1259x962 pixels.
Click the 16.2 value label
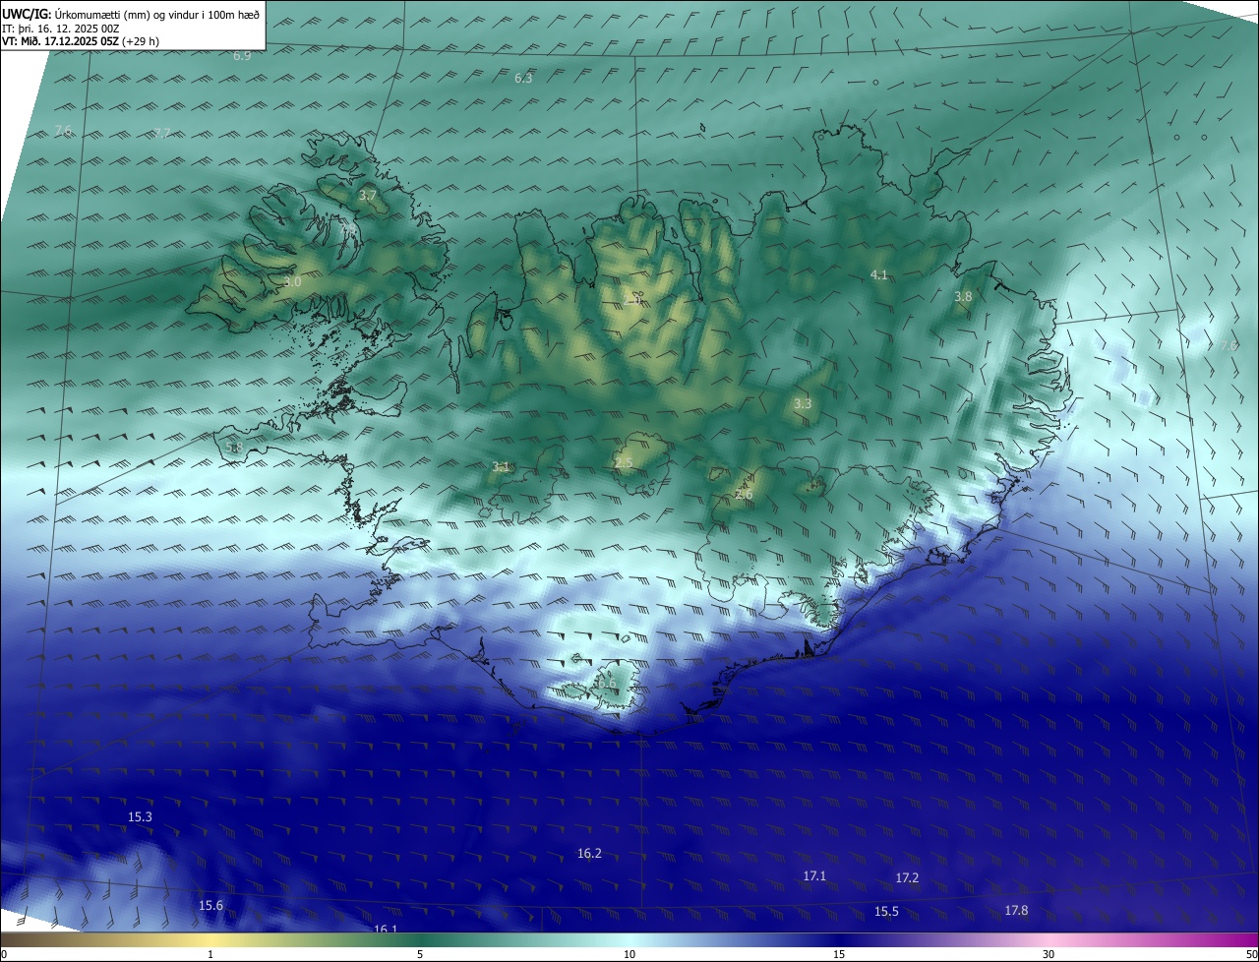589,854
